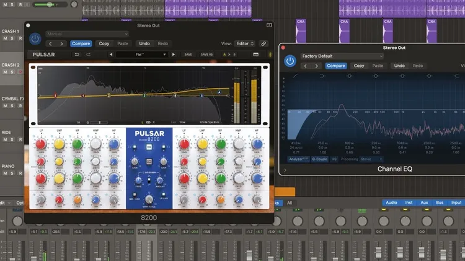Click SAVE AS in the Pulsar toolbar
Screen dimensions: 465x261
pyautogui.click(x=206, y=55)
